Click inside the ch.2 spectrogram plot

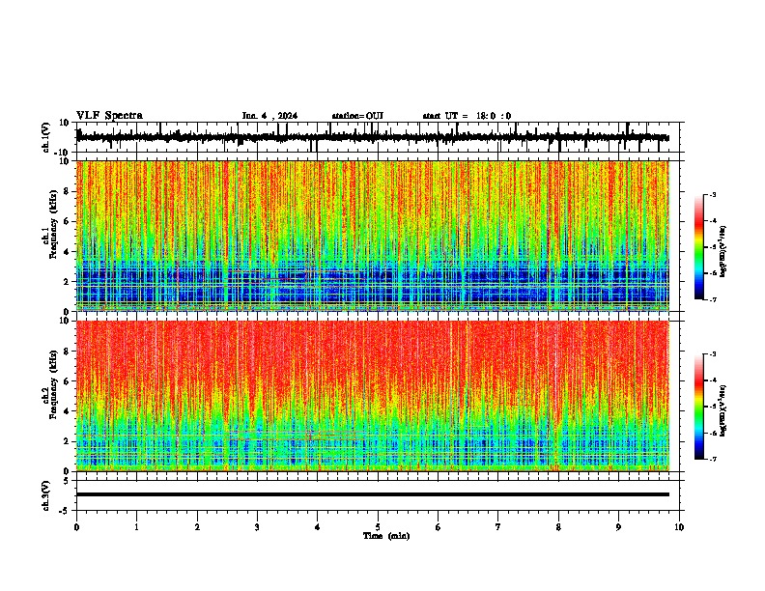pos(373,396)
